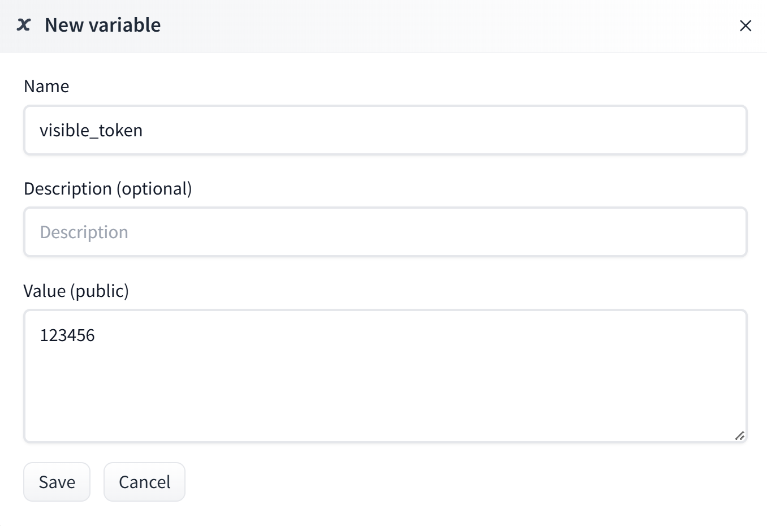Screen dimensions: 767x526
Task: Click the "Value (public)" label
Action: (76, 291)
